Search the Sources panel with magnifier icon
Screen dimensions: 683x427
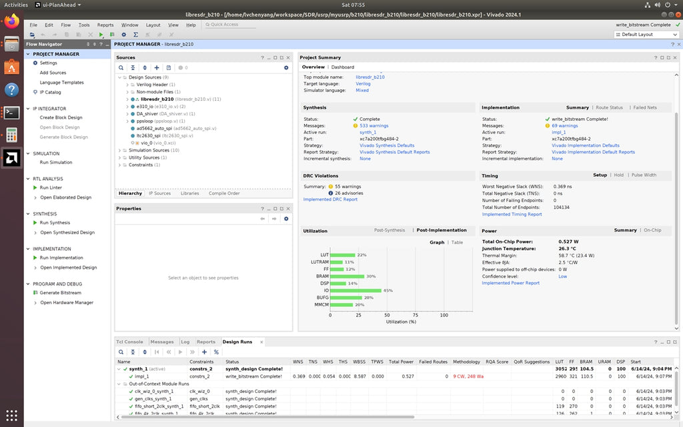pos(121,67)
